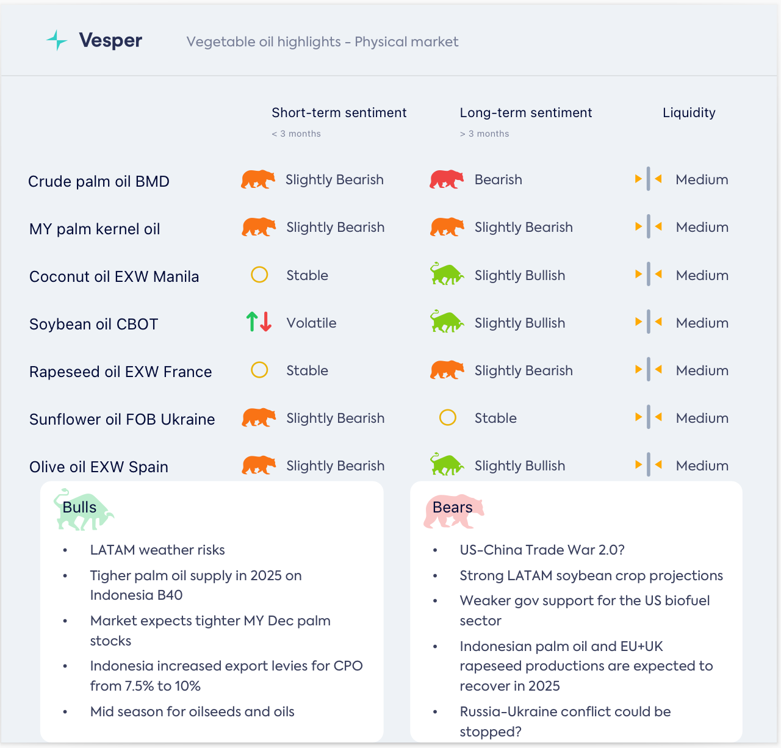Image resolution: width=781 pixels, height=748 pixels.
Task: Click the orange bear icon beside MY palm kernel oil short-term
Action: (x=259, y=227)
